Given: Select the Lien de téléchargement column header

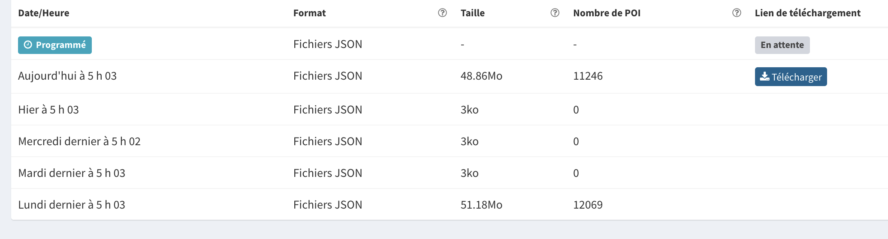Looking at the screenshot, I should coord(808,13).
